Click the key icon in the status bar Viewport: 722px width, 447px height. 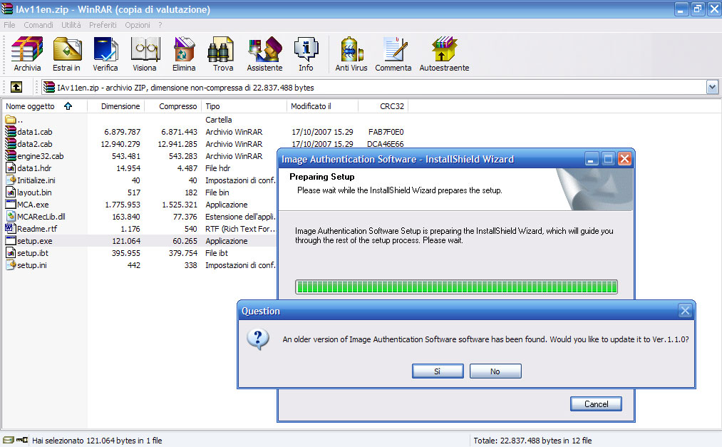[x=21, y=440]
